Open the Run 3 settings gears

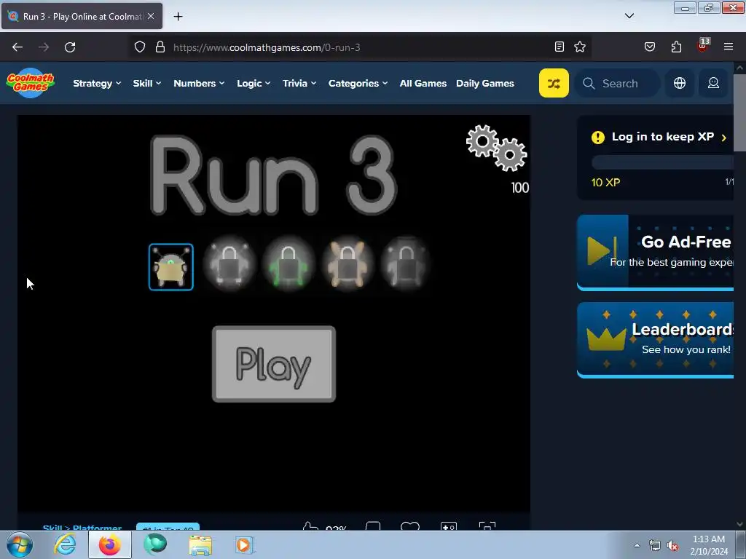click(497, 148)
